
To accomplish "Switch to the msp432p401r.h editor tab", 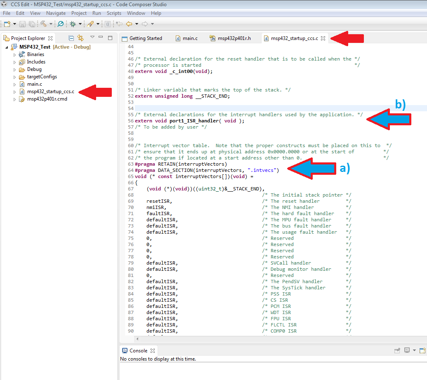I will point(230,38).
